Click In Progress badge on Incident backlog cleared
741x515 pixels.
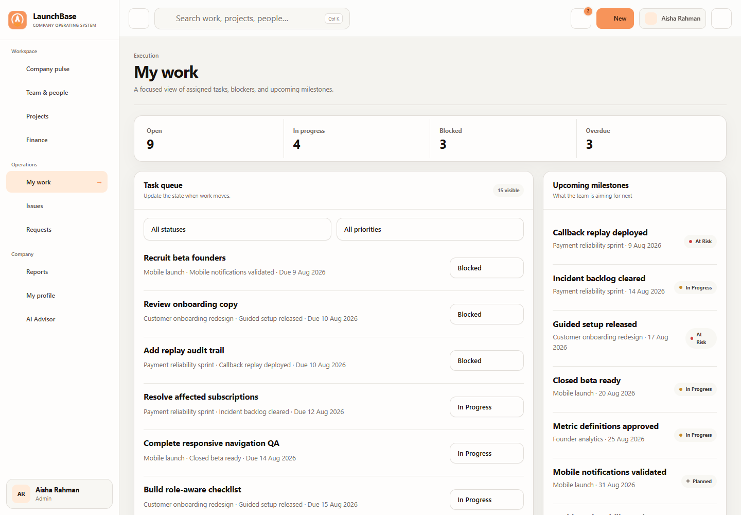pos(695,288)
